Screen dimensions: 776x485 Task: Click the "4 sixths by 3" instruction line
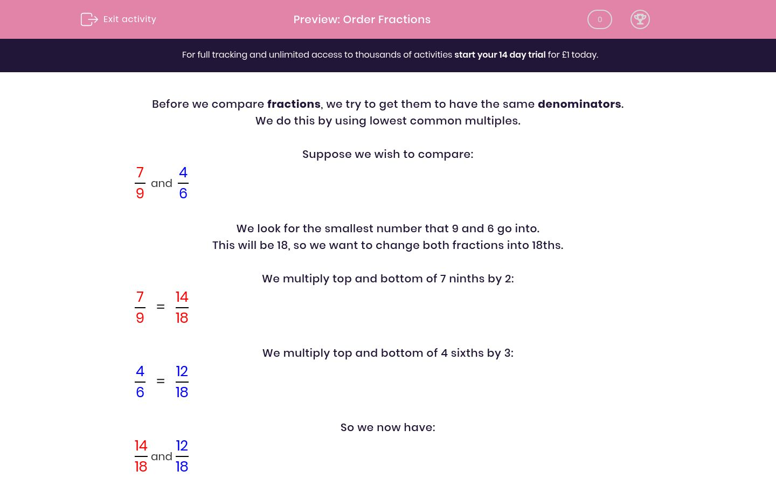click(387, 353)
